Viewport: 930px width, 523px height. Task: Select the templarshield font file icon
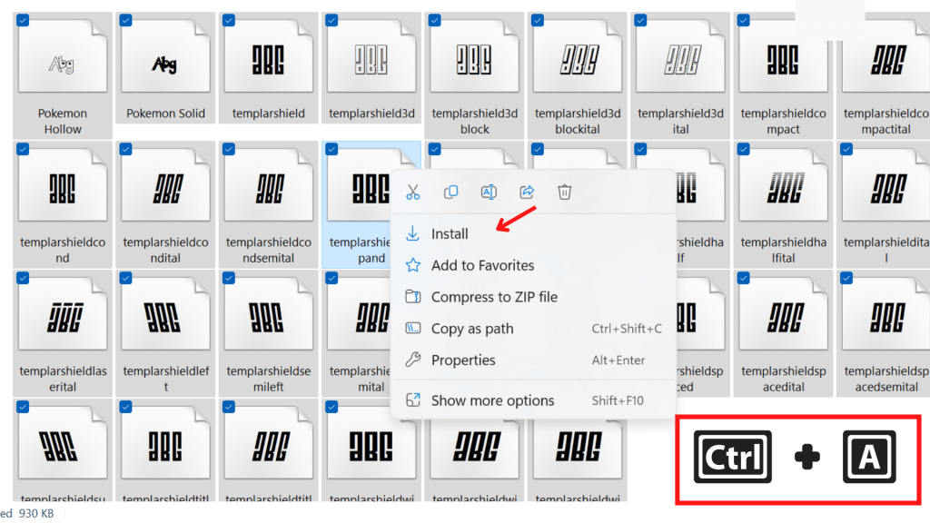(268, 56)
